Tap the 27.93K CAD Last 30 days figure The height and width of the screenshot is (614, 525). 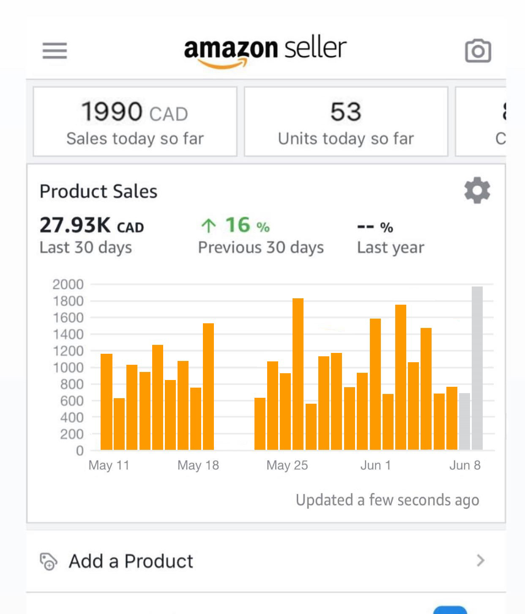pos(92,235)
